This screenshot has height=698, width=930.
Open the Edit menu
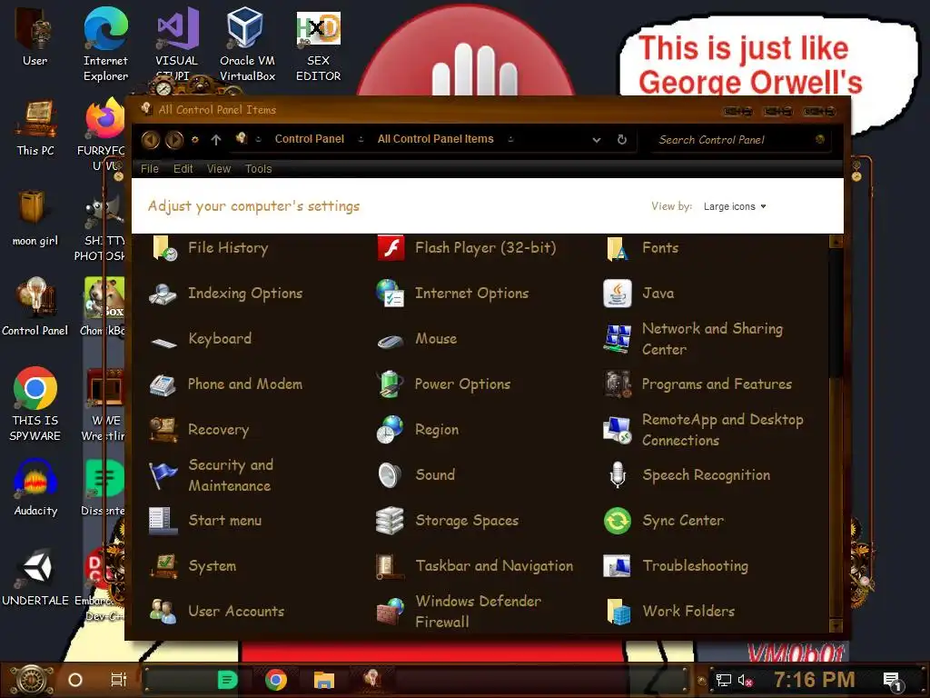click(183, 169)
